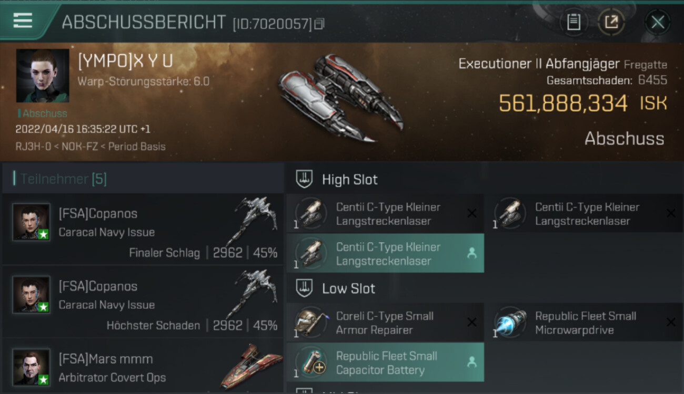The height and width of the screenshot is (394, 684).
Task: Open the hamburger menu
Action: (x=23, y=20)
